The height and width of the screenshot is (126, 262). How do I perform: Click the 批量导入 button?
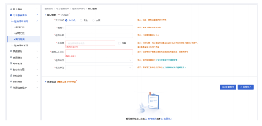[x=246, y=87]
